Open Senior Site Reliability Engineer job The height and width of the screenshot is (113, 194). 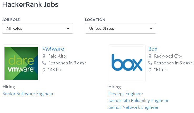pos(138,101)
